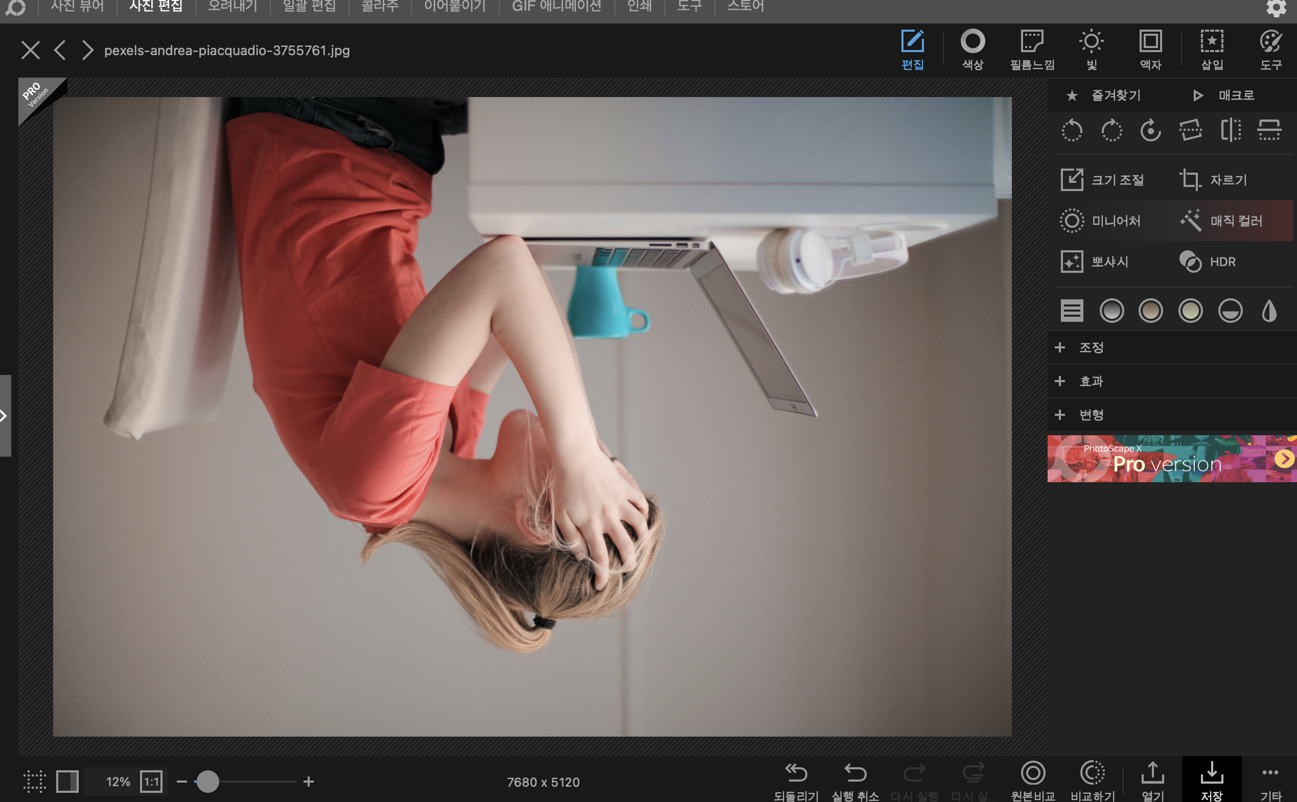
Task: Toggle the selection marquee icon at bottom-left
Action: (x=34, y=782)
